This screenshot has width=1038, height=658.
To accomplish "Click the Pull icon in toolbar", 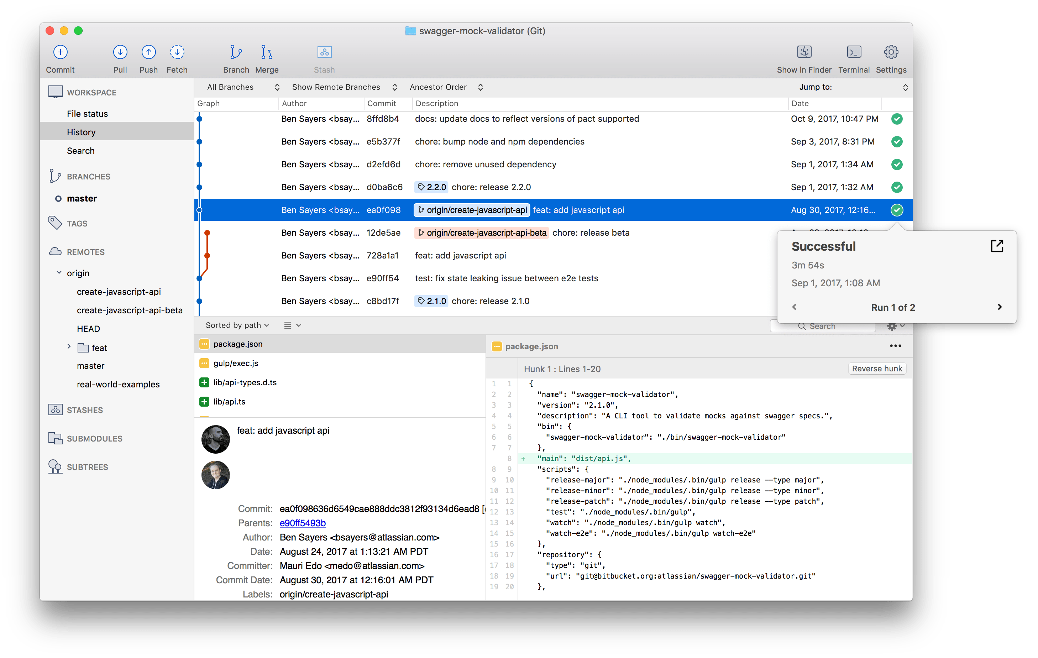I will (120, 53).
